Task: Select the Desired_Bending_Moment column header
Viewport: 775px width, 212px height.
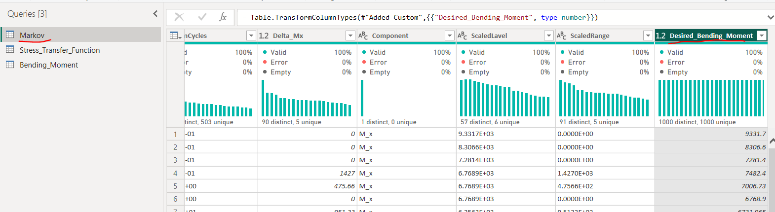Action: pos(711,35)
